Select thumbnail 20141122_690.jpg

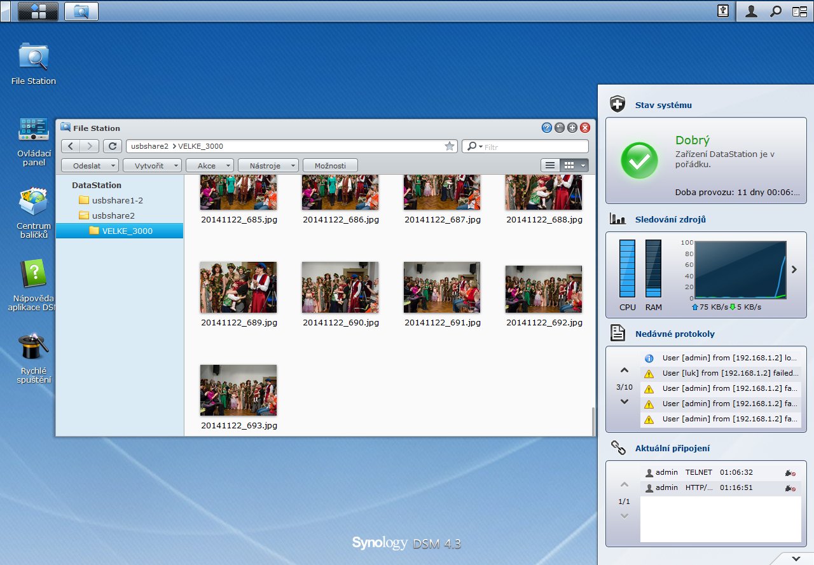pyautogui.click(x=340, y=287)
